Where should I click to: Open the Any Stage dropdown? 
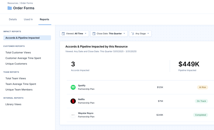[x=140, y=33]
